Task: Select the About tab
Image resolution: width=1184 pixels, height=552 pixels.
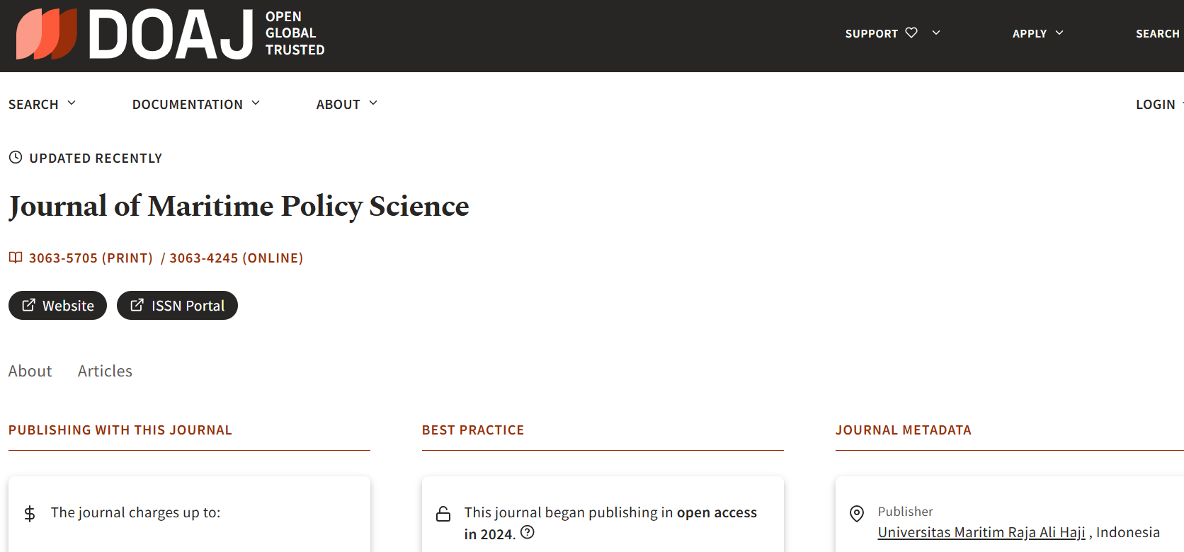Action: (x=30, y=371)
